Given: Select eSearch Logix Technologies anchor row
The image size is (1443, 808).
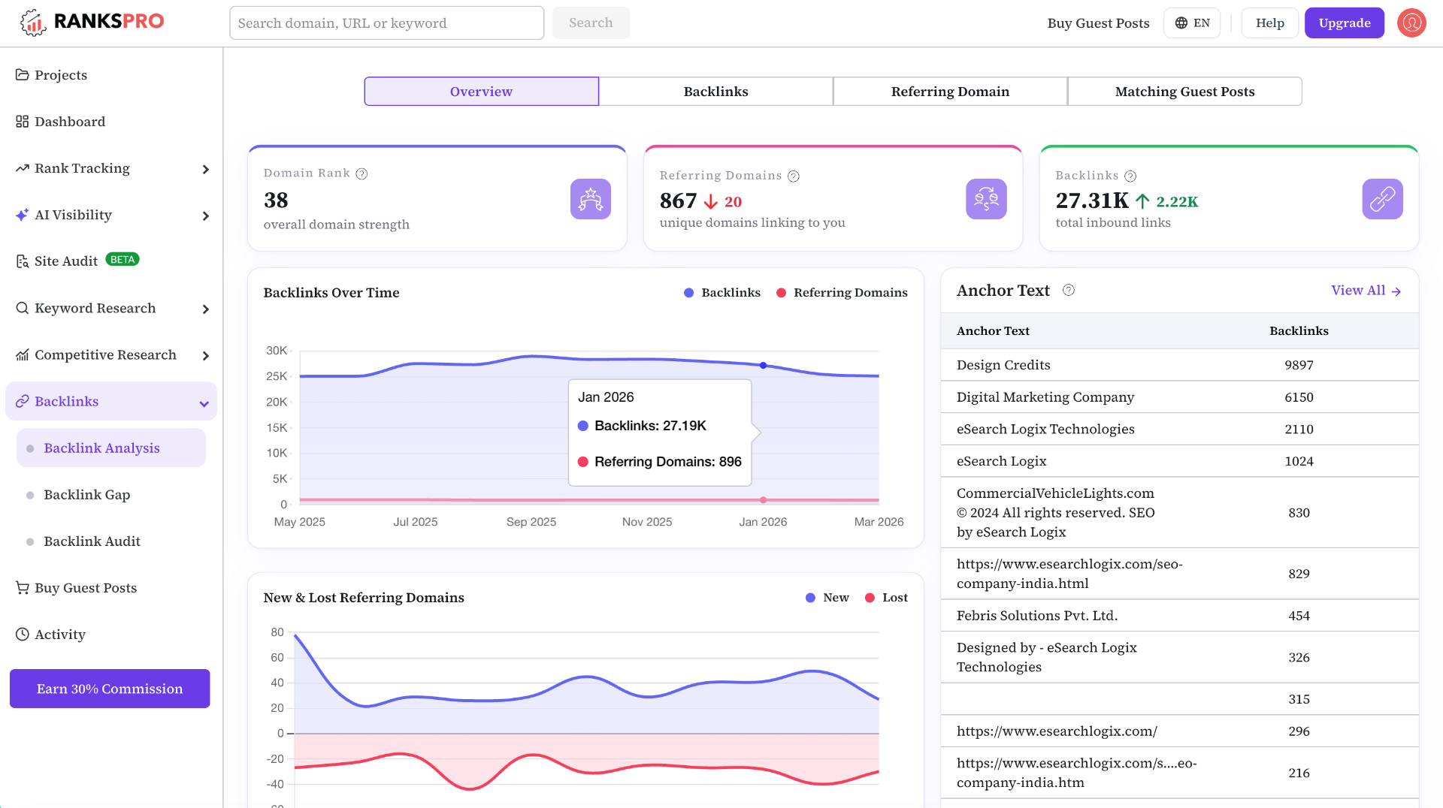Looking at the screenshot, I should [1179, 430].
